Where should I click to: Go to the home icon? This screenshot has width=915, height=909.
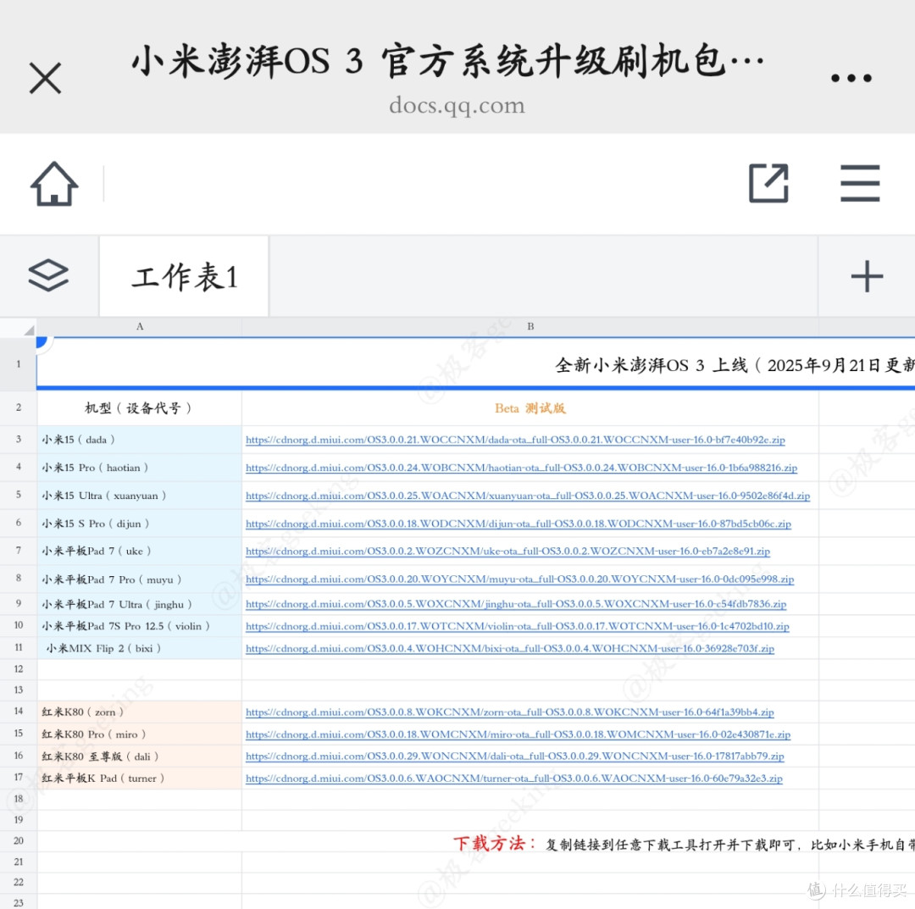54,184
